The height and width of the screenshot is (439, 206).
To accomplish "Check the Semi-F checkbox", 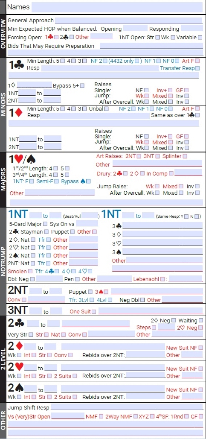I will pyautogui.click(x=57, y=181).
